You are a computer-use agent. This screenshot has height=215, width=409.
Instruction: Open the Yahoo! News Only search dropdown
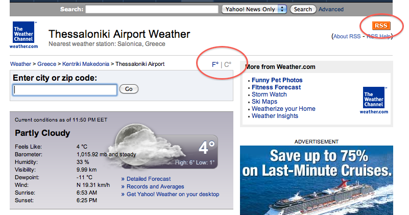[x=254, y=9]
